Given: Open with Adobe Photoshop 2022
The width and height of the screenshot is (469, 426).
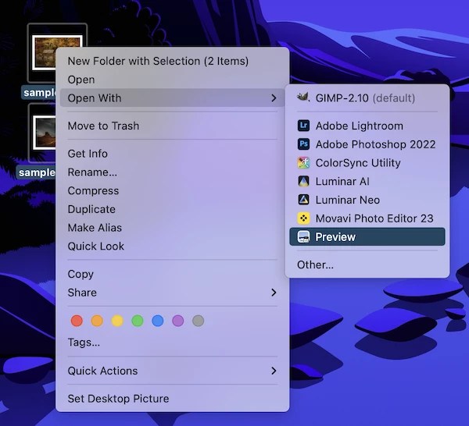Looking at the screenshot, I should (367, 144).
